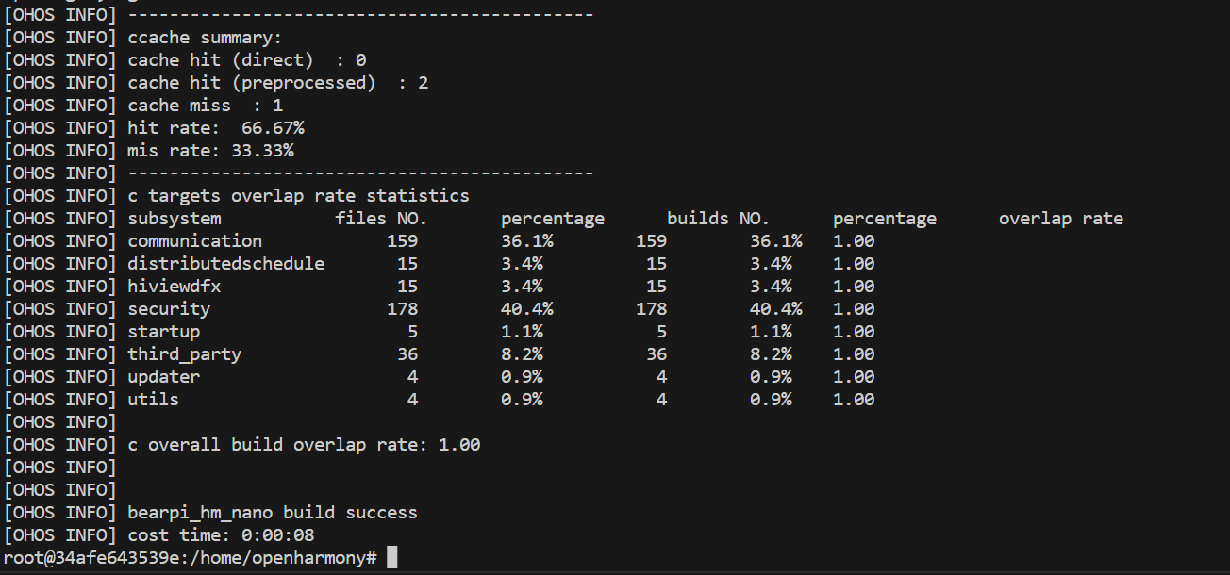Click the 'distributedschedule' subsystem name

[226, 264]
